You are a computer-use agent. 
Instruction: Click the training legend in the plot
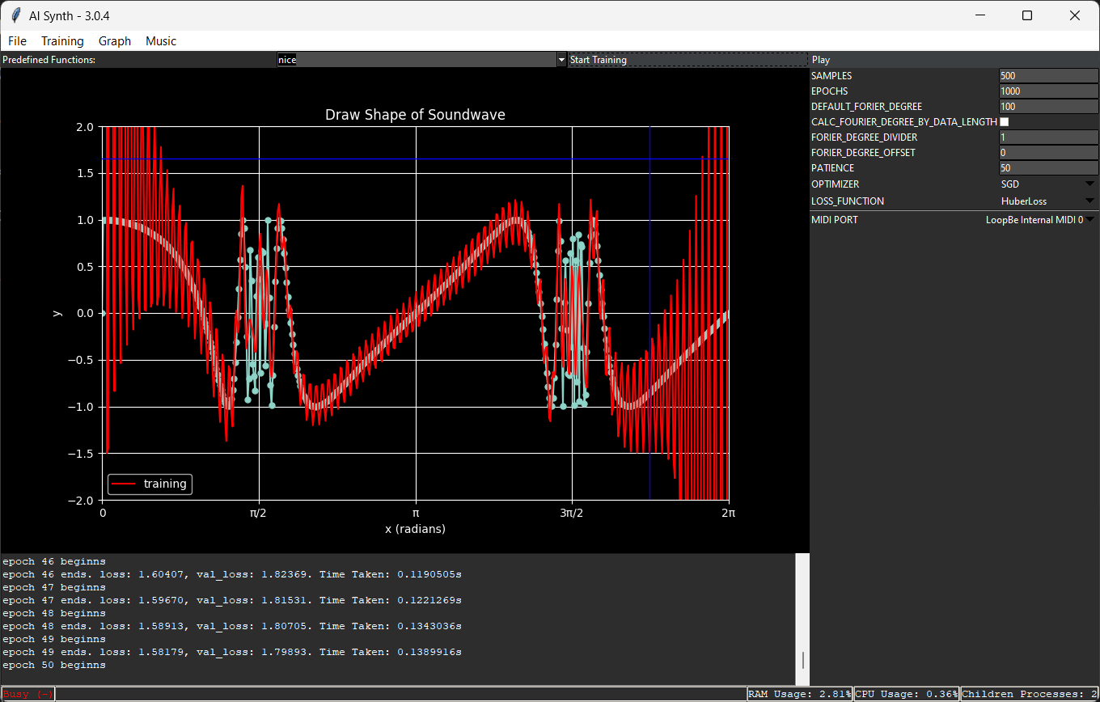click(150, 484)
